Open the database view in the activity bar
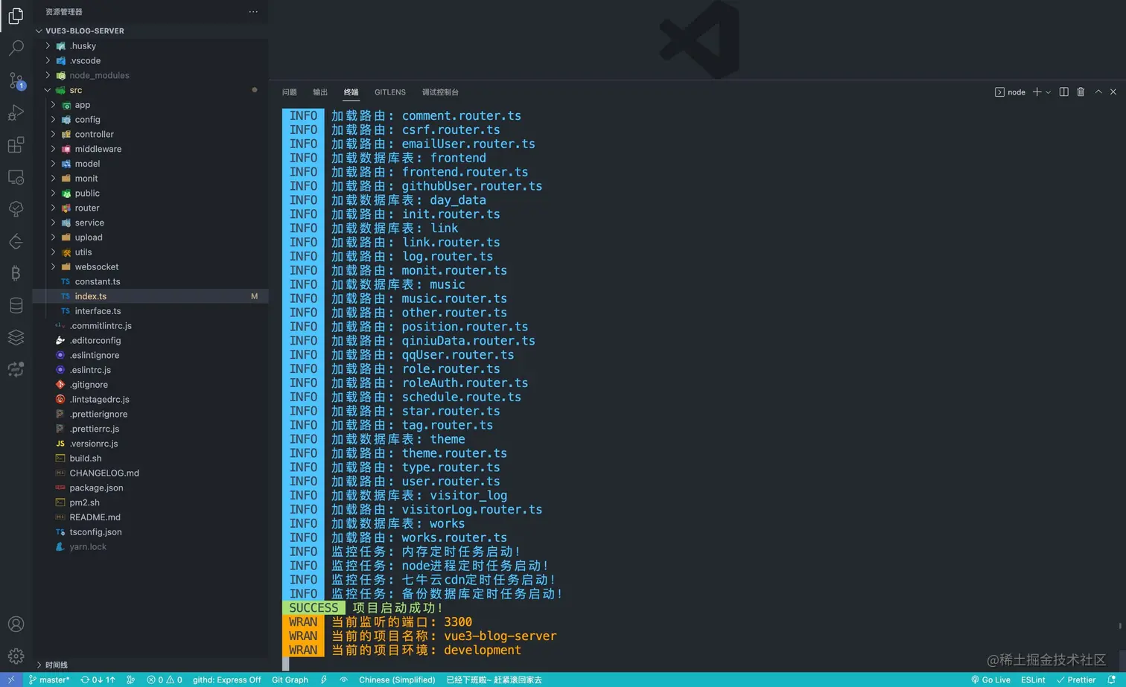This screenshot has height=687, width=1126. click(x=16, y=305)
